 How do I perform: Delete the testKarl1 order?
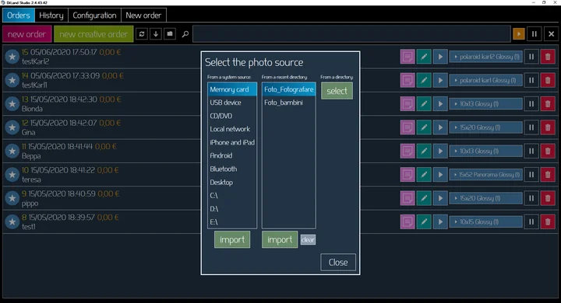coord(548,80)
